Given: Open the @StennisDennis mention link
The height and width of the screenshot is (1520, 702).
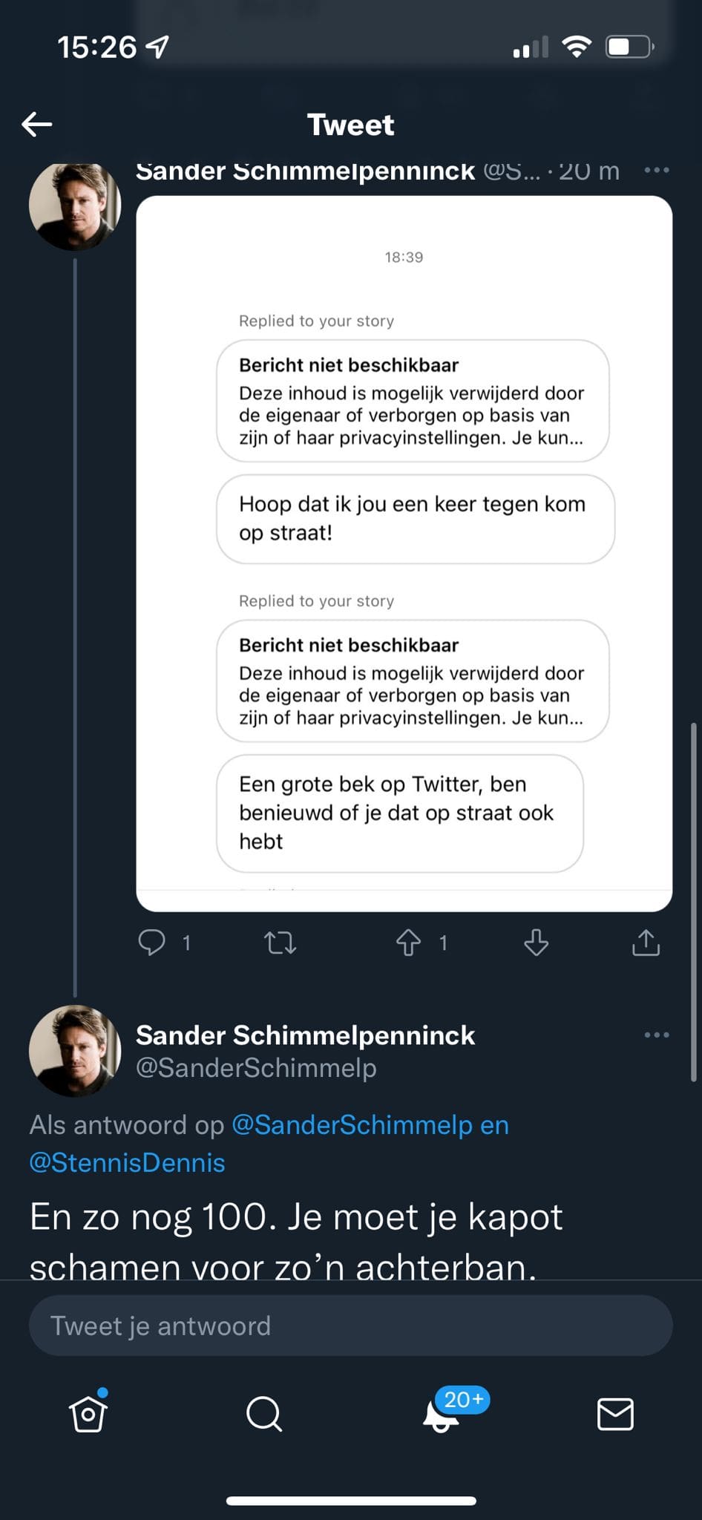Looking at the screenshot, I should point(127,1162).
